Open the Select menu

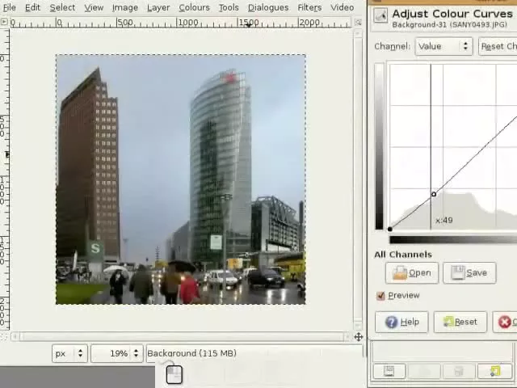click(62, 7)
